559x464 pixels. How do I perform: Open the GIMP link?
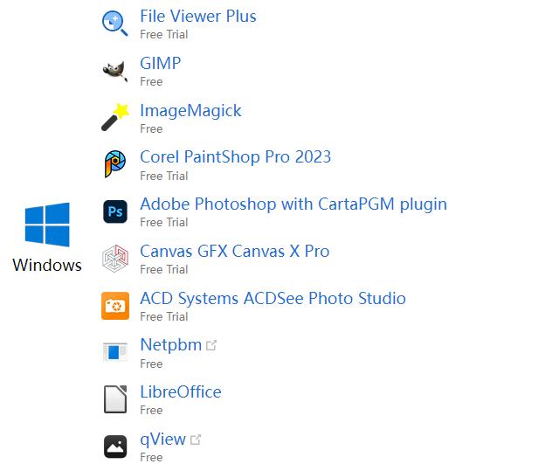tap(160, 63)
